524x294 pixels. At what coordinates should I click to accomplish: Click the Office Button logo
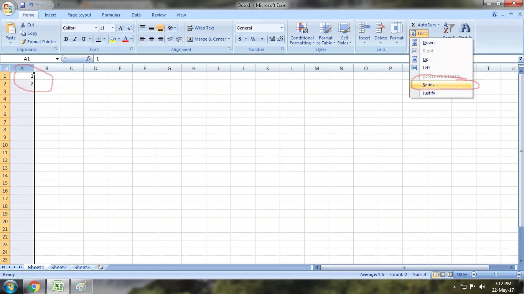8,8
